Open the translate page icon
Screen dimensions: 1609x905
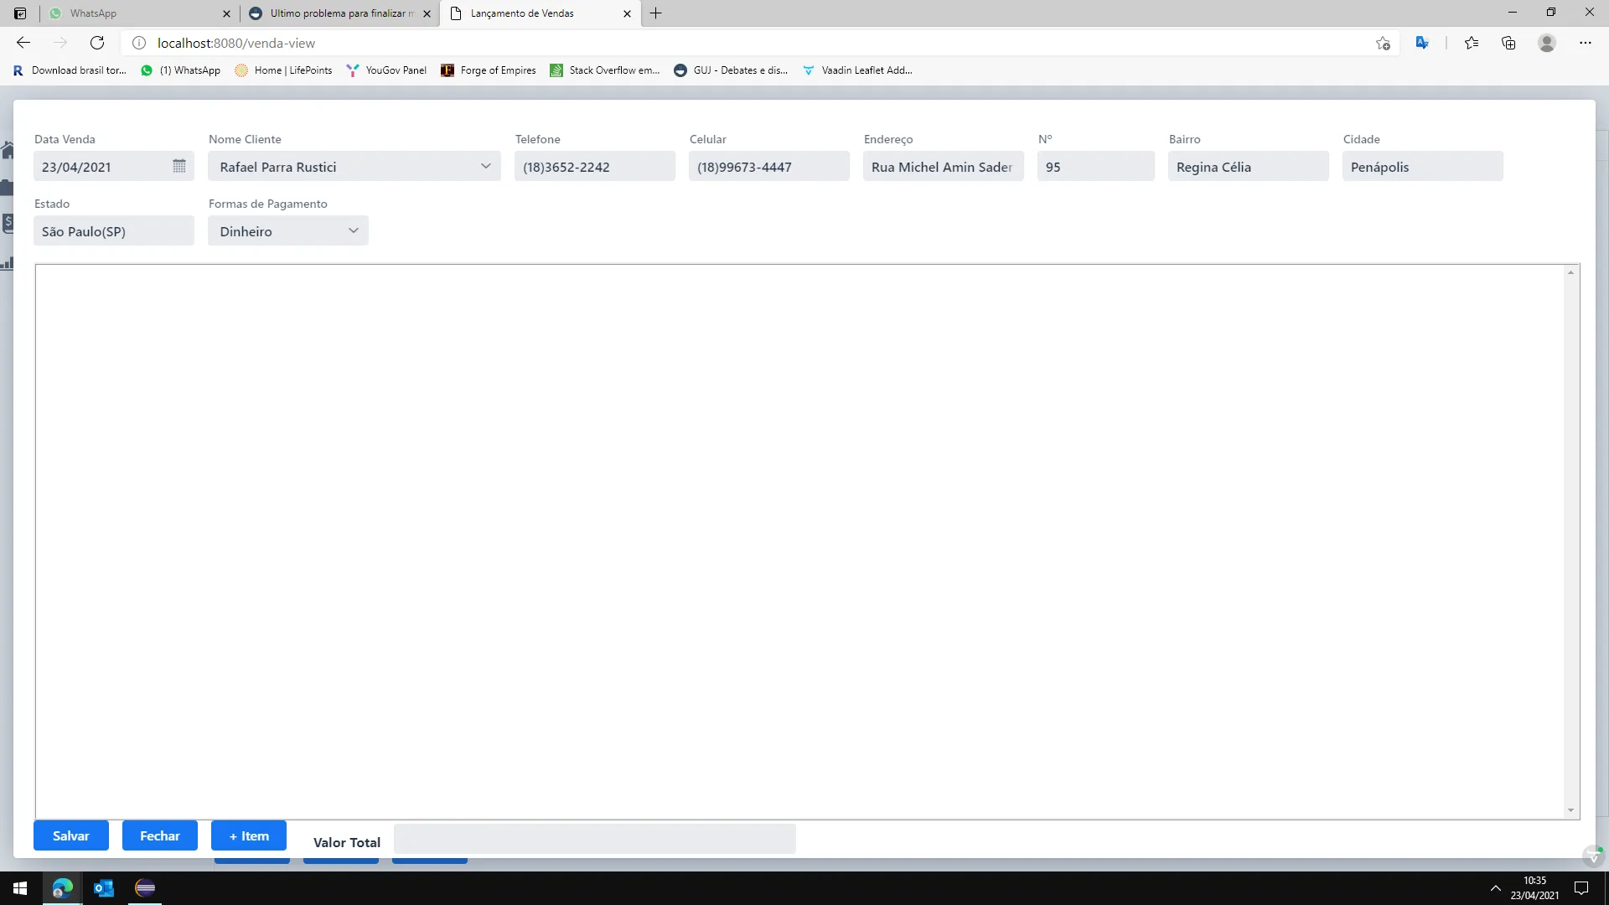point(1422,43)
